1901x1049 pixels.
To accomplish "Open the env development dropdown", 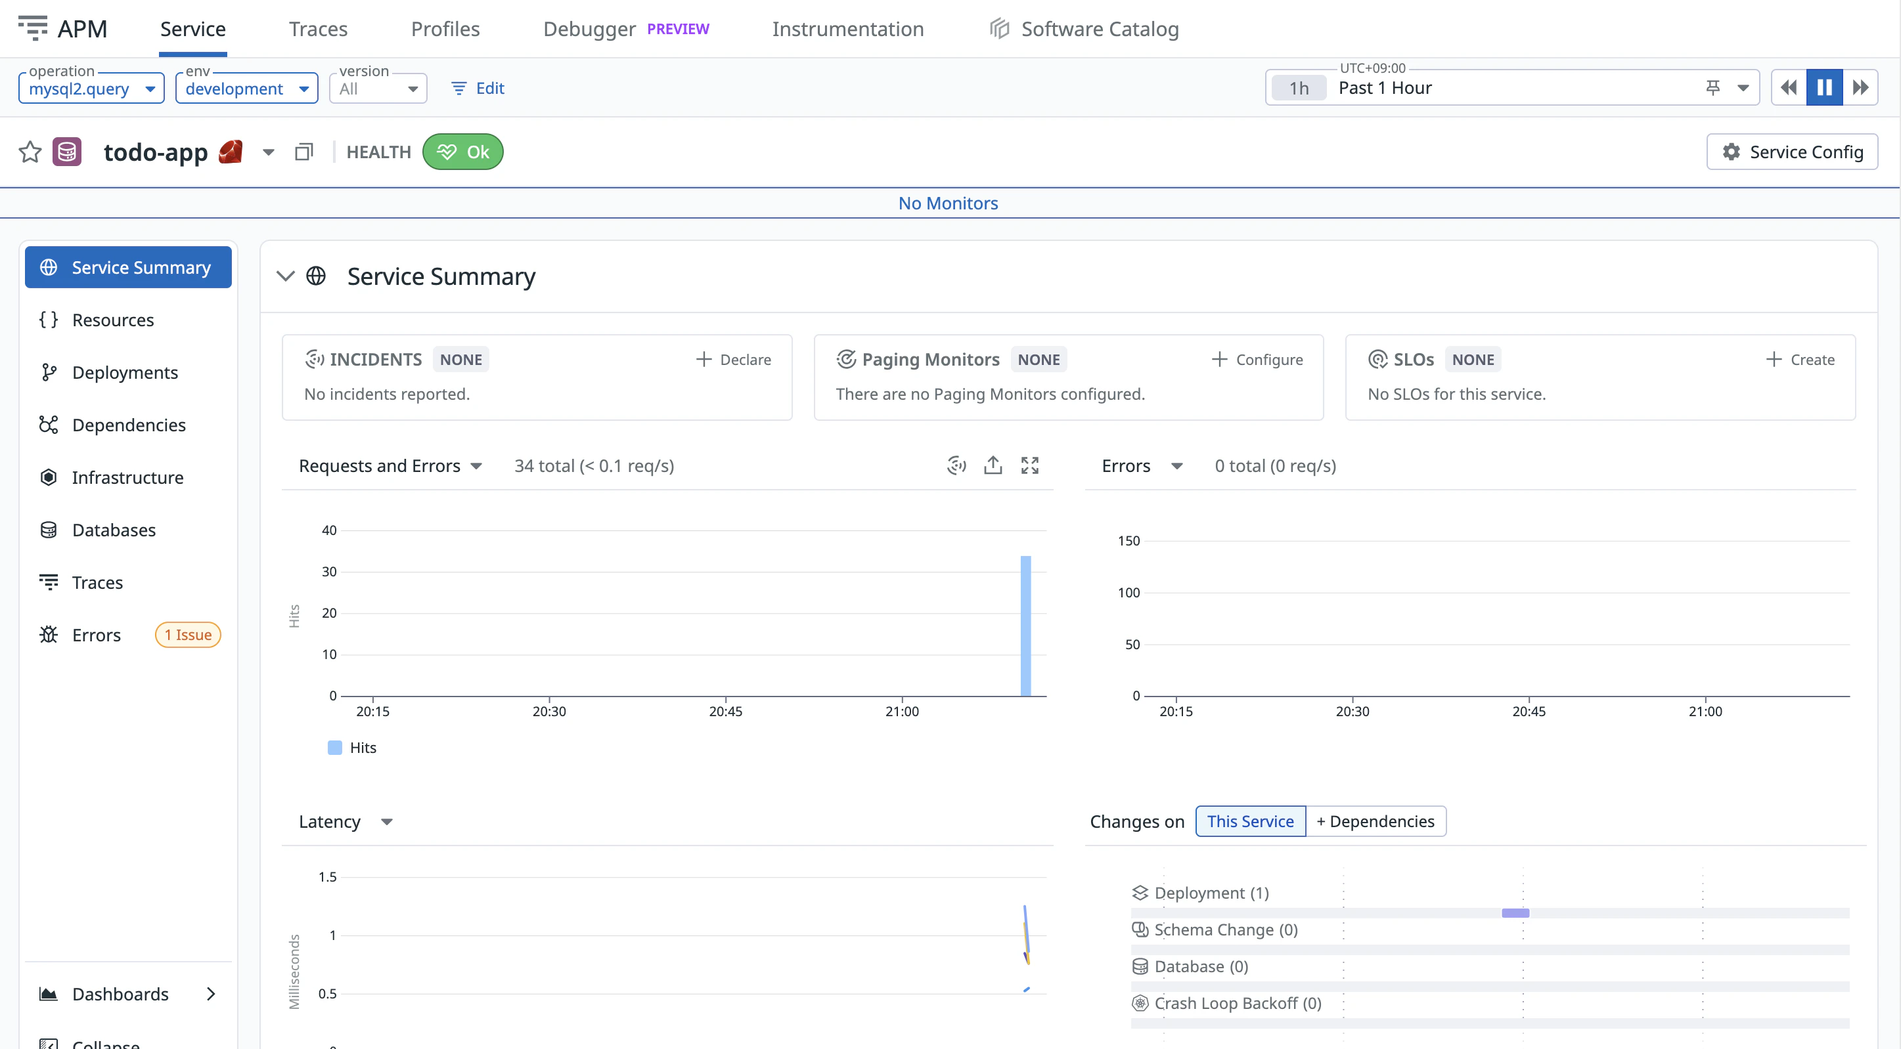I will pos(246,89).
